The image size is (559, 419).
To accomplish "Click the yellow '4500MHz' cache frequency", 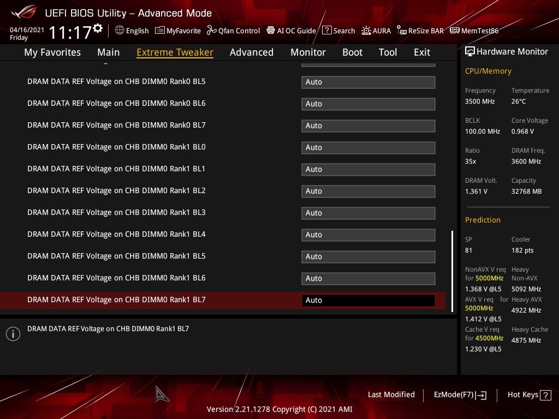I will [x=489, y=338].
